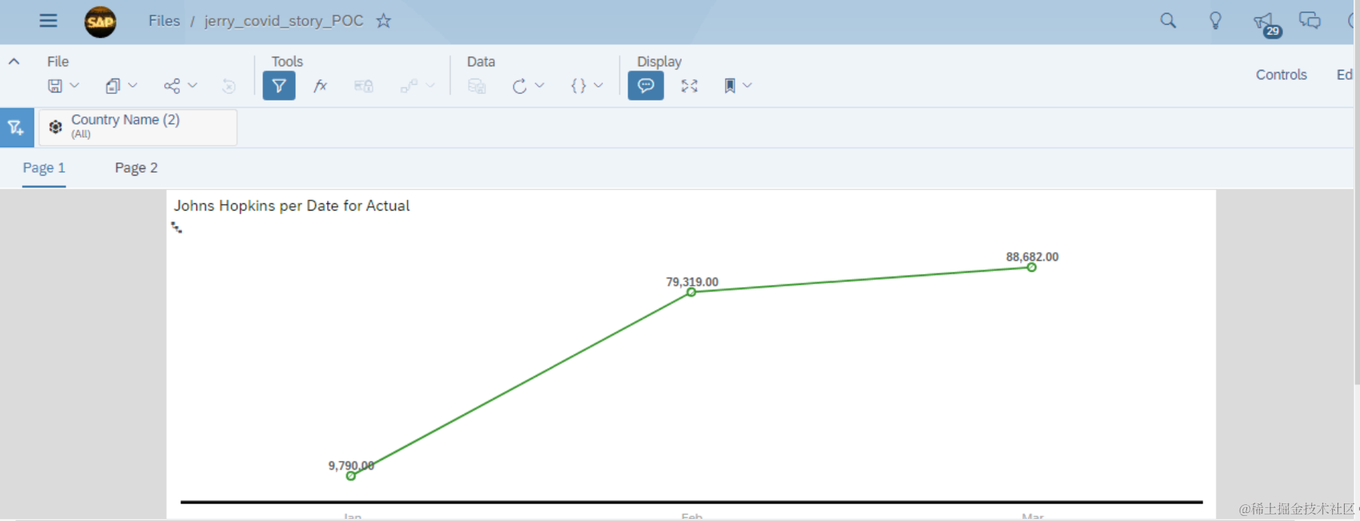Open the Country Name (2) filter
This screenshot has width=1360, height=521.
click(138, 127)
